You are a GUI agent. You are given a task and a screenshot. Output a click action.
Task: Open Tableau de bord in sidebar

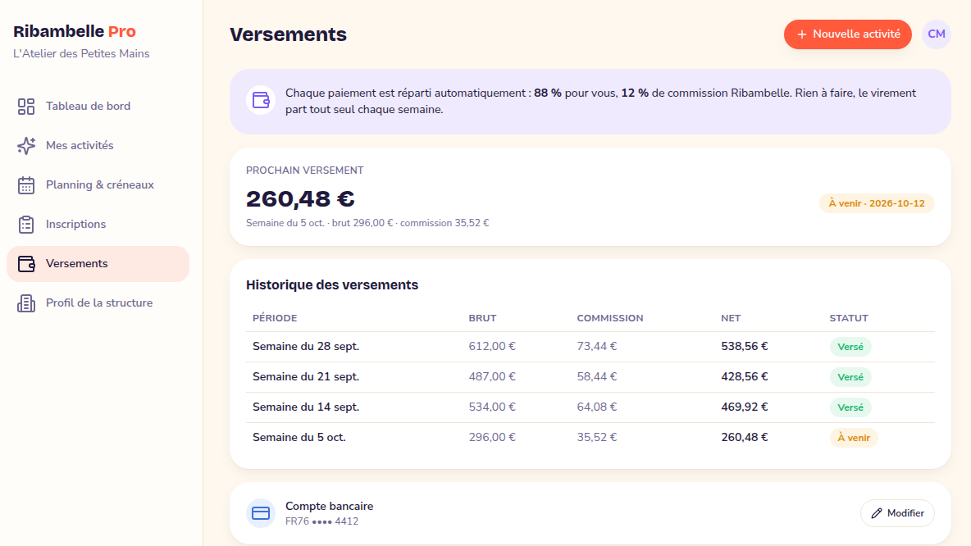pyautogui.click(x=98, y=107)
